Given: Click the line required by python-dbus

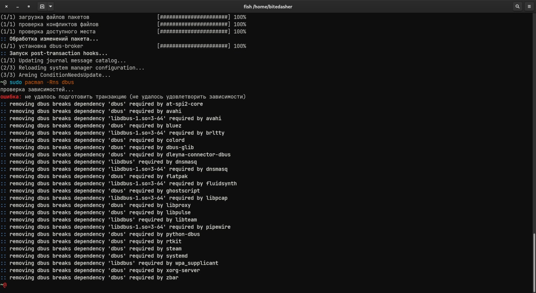Looking at the screenshot, I should (x=100, y=234).
